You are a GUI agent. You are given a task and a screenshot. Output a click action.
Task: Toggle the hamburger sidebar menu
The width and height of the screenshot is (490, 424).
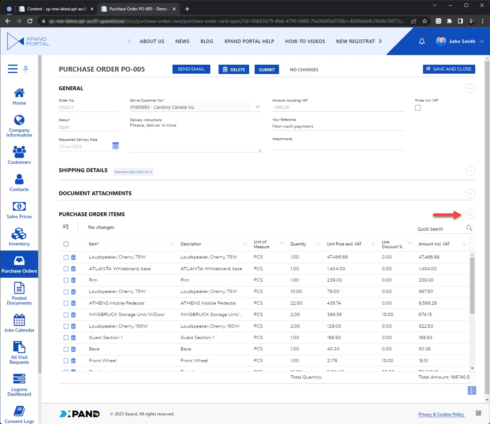click(x=13, y=69)
